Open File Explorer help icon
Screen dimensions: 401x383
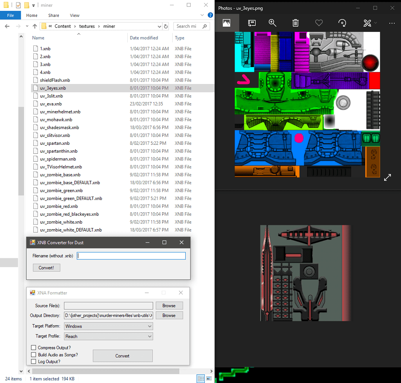(210, 15)
